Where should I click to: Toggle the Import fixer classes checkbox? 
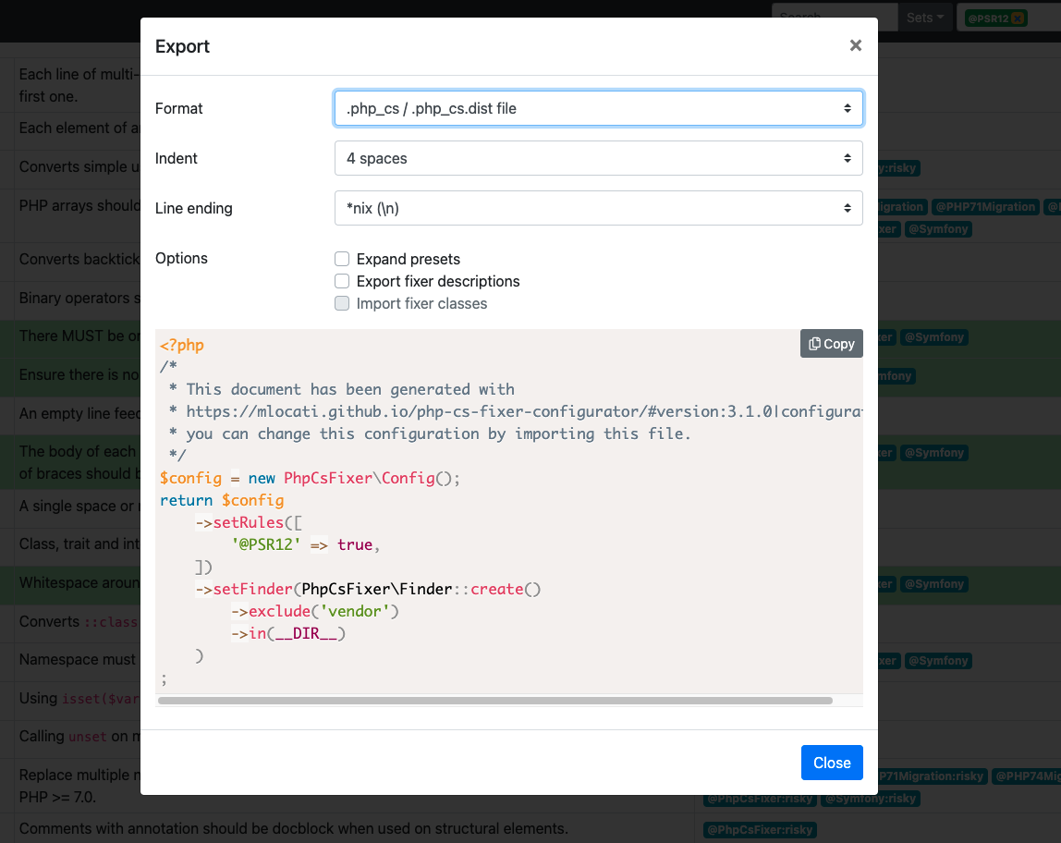[342, 304]
